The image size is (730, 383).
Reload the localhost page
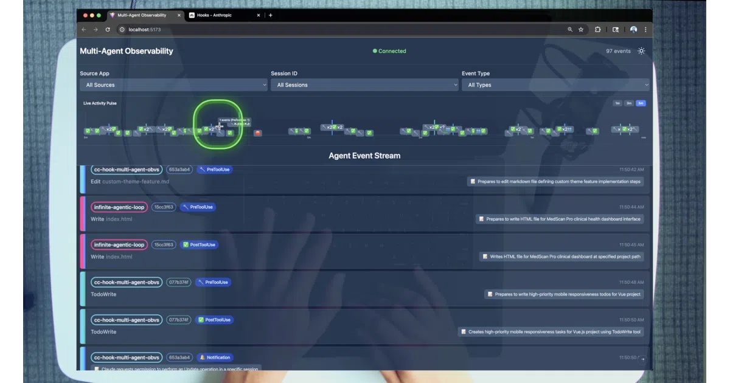pyautogui.click(x=108, y=29)
